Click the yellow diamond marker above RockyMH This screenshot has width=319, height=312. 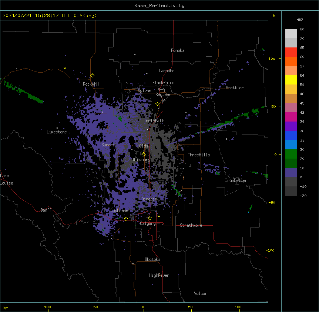click(x=93, y=76)
